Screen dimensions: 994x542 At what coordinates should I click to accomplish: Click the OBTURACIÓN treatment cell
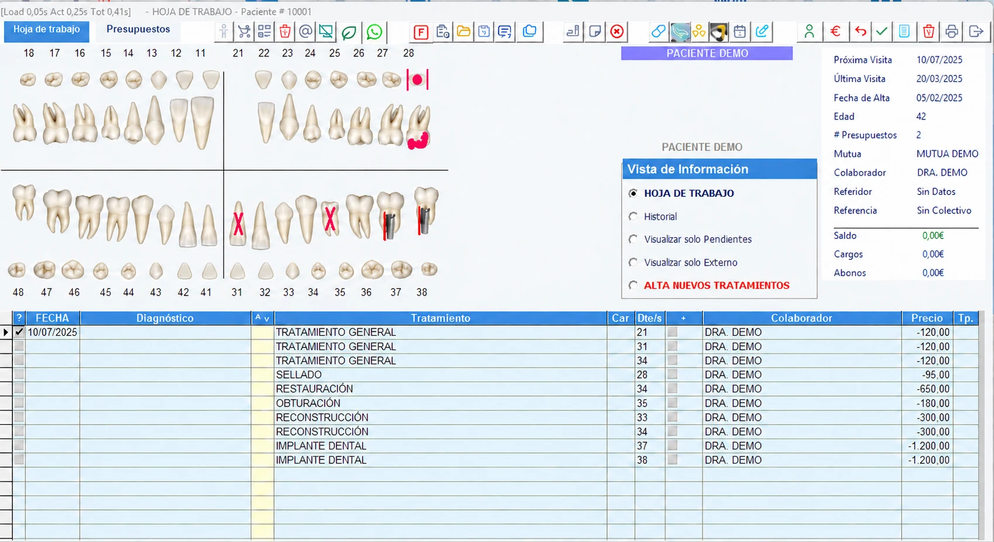(x=440, y=403)
